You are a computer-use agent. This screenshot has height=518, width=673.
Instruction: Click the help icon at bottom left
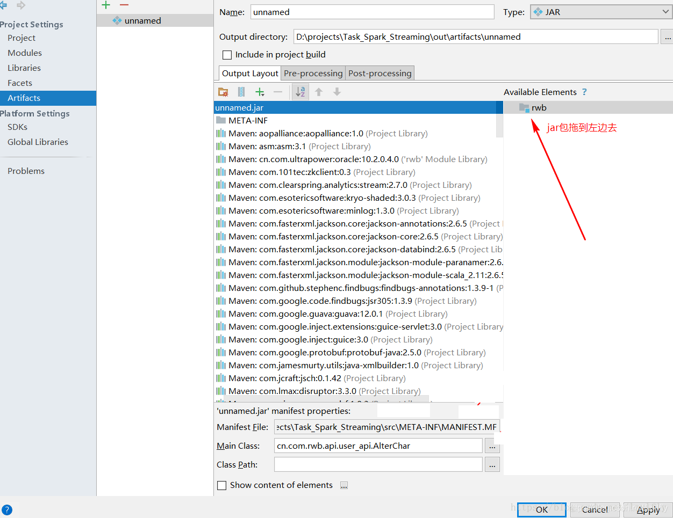point(7,510)
